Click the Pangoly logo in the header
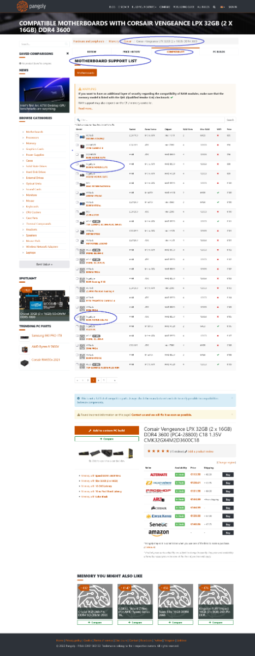 click(29, 7)
